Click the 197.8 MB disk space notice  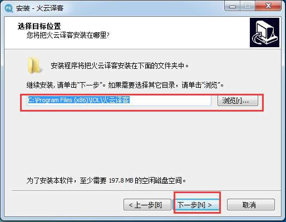pos(106,180)
